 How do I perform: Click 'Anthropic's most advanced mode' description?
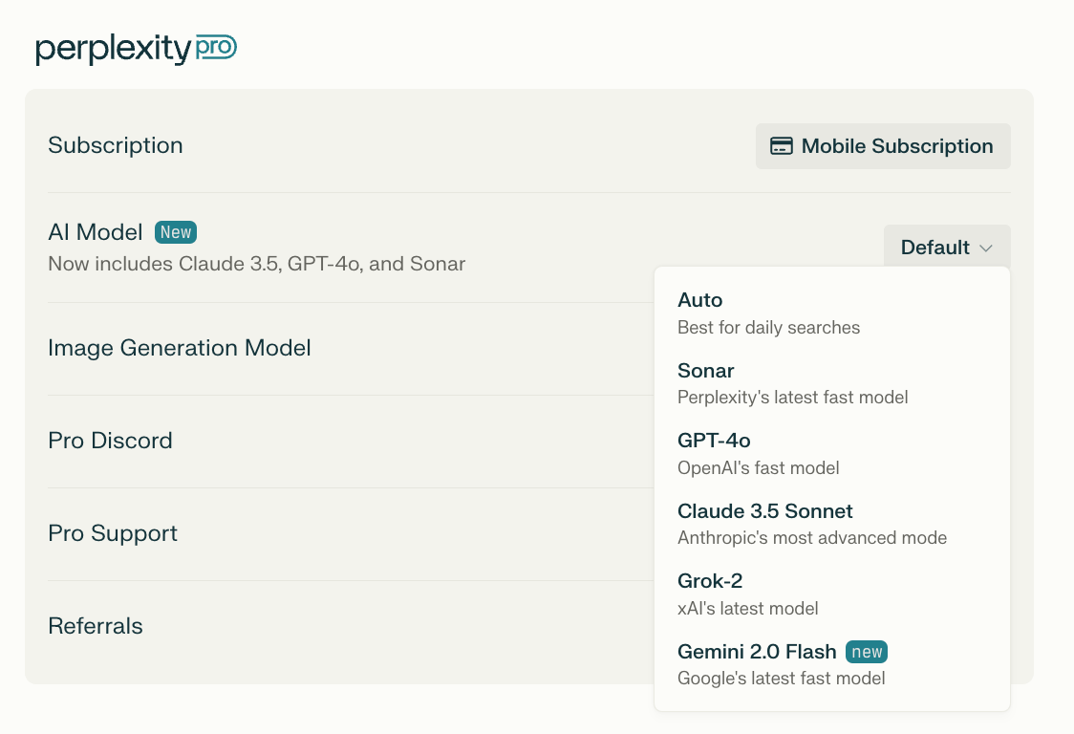pyautogui.click(x=812, y=538)
